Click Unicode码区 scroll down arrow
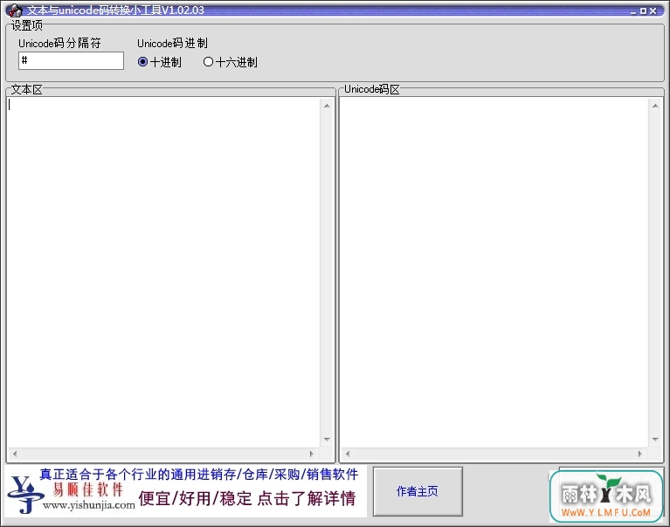Viewport: 670px width, 527px height. coord(655,440)
